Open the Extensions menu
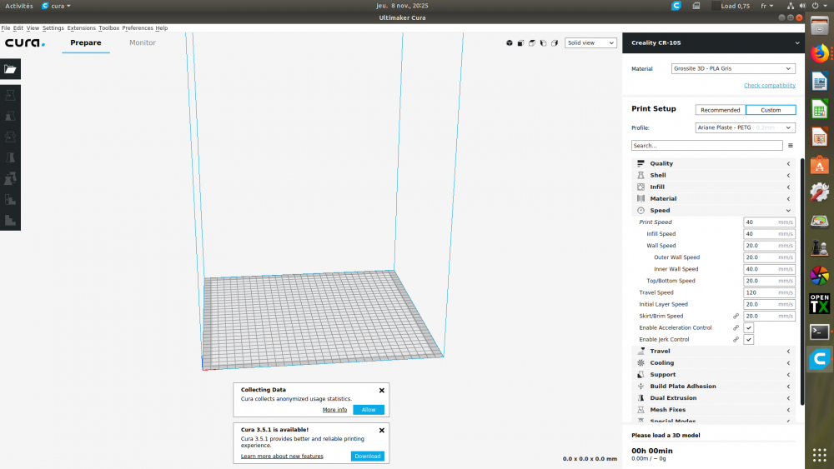The width and height of the screenshot is (834, 469). coord(82,28)
